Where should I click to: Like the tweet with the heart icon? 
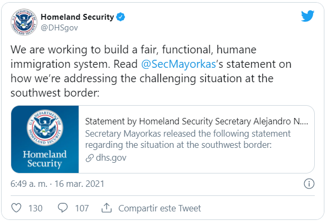tap(16, 208)
